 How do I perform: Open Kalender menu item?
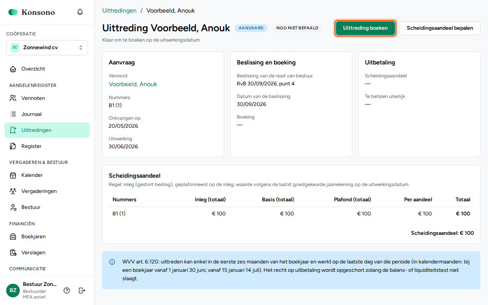pos(47,175)
